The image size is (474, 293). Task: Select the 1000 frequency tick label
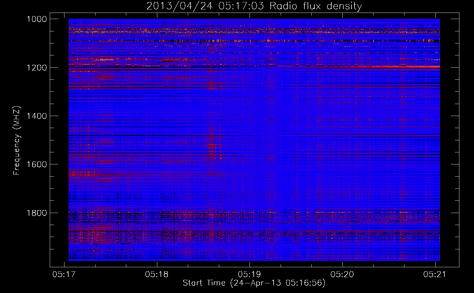click(x=37, y=19)
